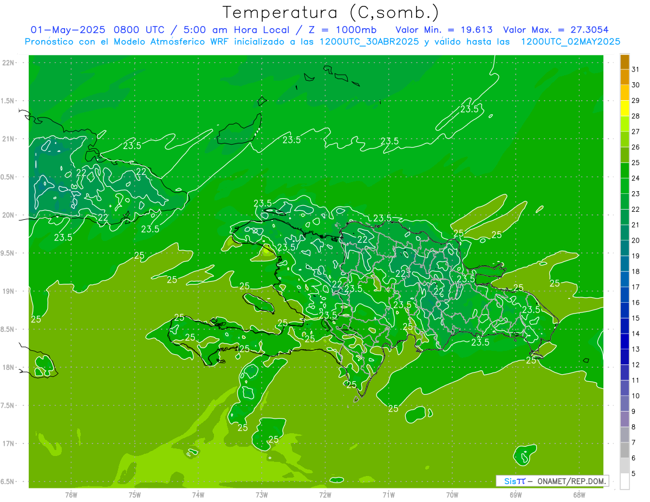Click the 7.5N latitude label
This screenshot has width=650, height=502.
click(8, 405)
